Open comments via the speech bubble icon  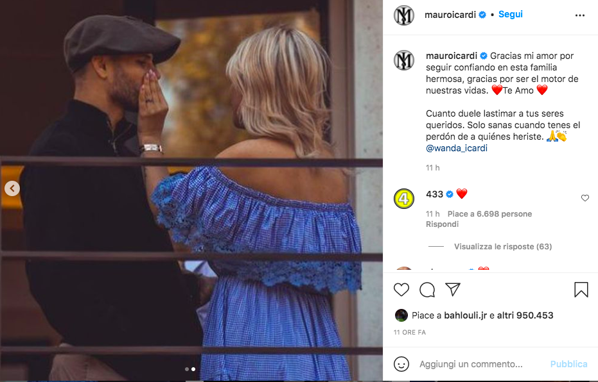[x=427, y=290]
